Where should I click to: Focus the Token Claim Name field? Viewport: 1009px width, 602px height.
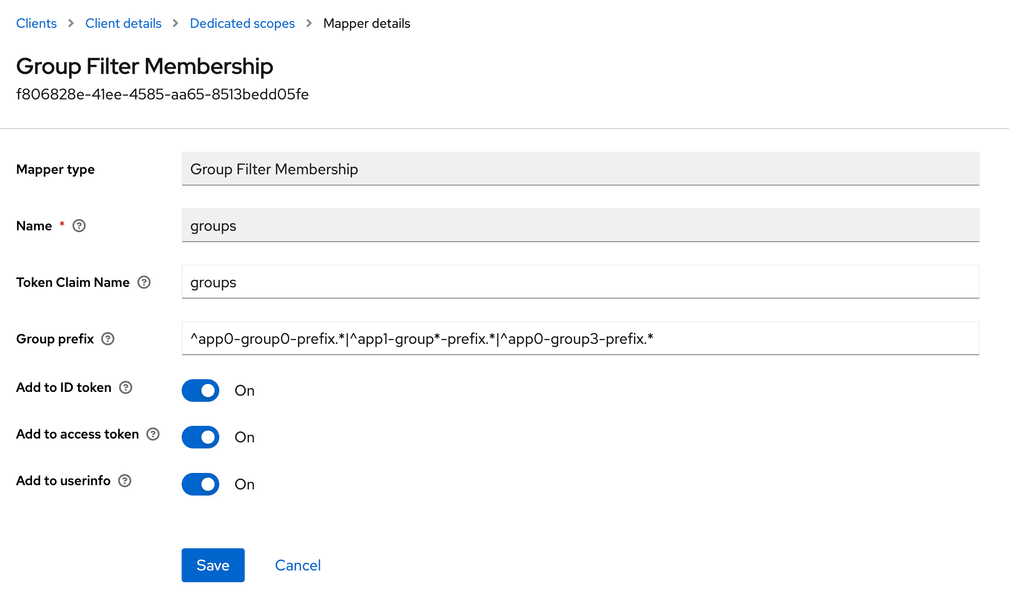click(x=580, y=282)
